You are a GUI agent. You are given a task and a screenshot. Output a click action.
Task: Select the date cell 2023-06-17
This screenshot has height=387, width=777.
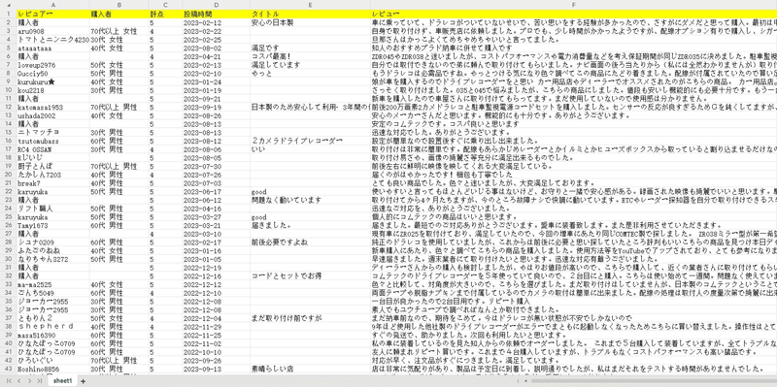point(216,191)
